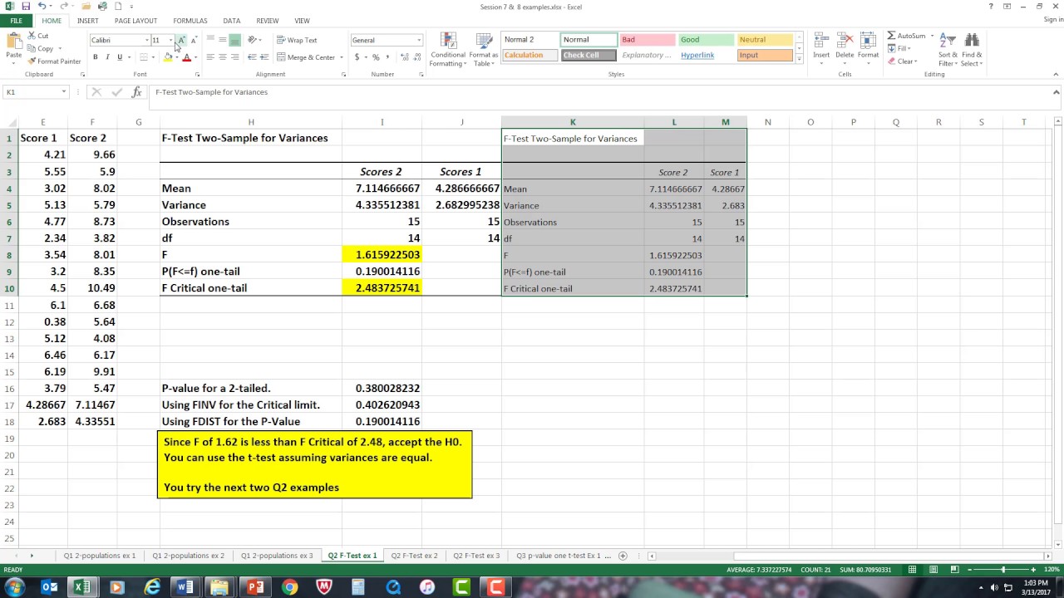Toggle Center horizontal alignment
1064x598 pixels.
[x=223, y=57]
